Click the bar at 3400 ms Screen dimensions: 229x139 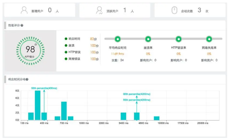tap(123, 116)
